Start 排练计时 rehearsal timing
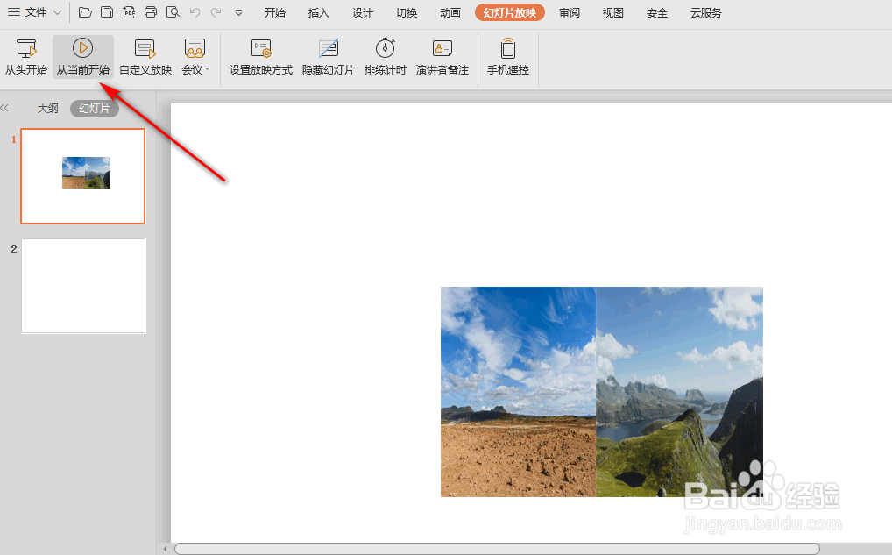This screenshot has width=892, height=555. coord(386,57)
